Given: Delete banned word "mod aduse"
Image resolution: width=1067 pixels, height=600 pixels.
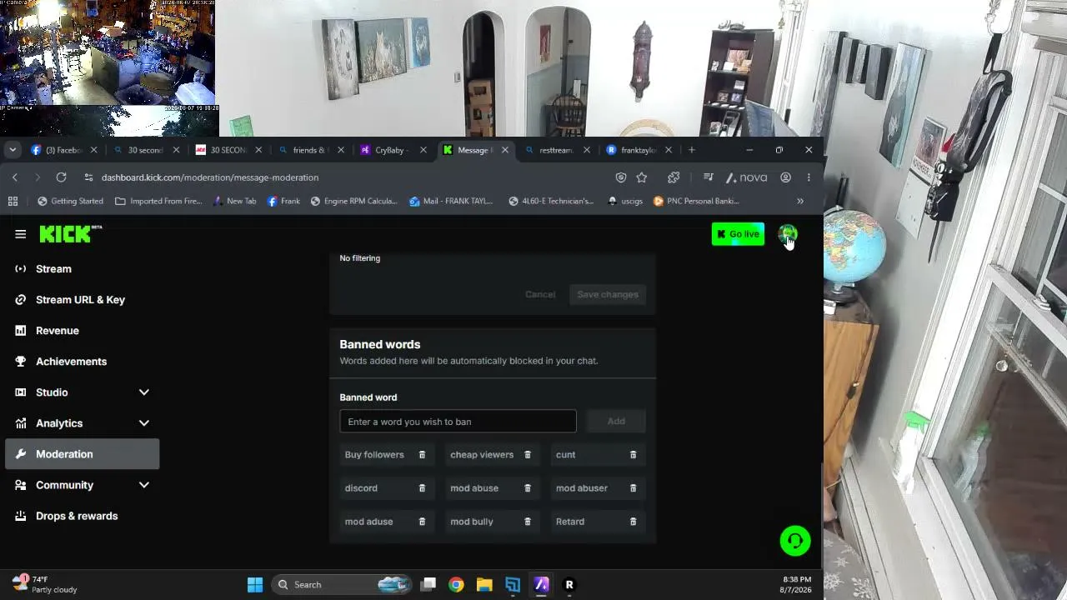Looking at the screenshot, I should (422, 522).
